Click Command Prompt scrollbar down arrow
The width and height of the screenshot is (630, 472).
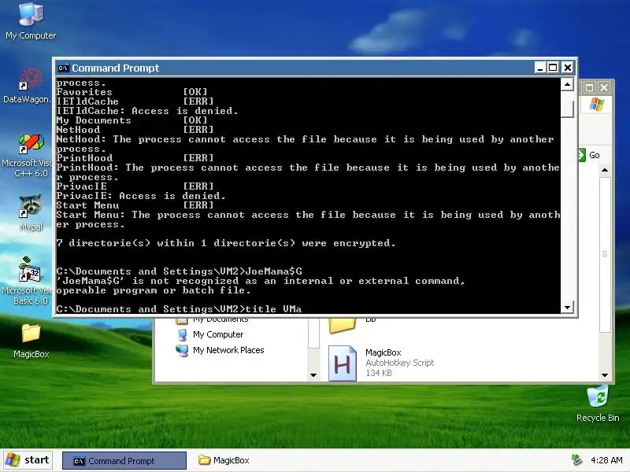click(x=567, y=308)
